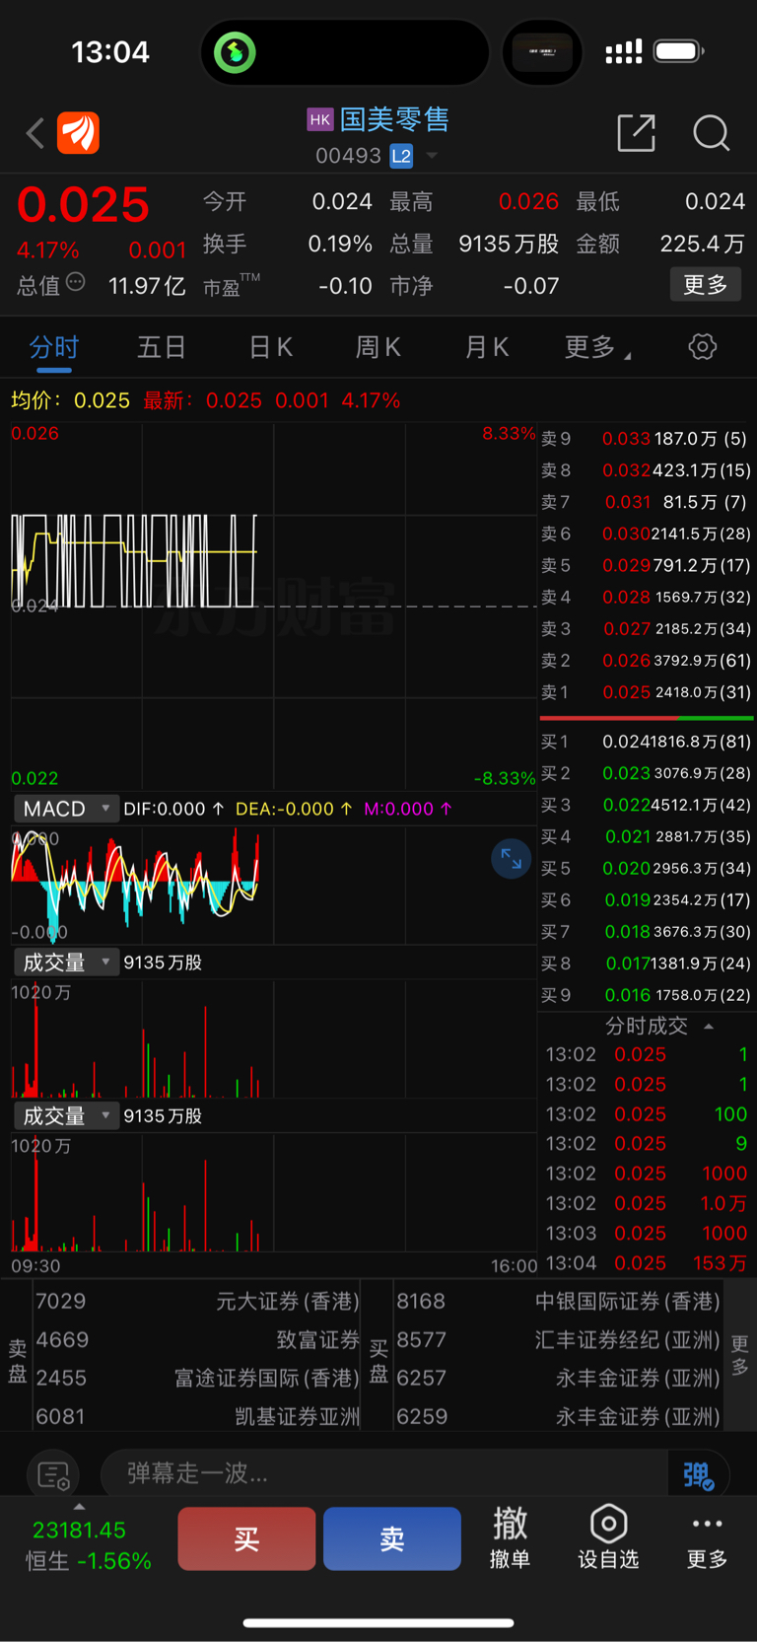This screenshot has height=1642, width=757.
Task: Tap the 13:04 trade of 153万
Action: tap(647, 1263)
